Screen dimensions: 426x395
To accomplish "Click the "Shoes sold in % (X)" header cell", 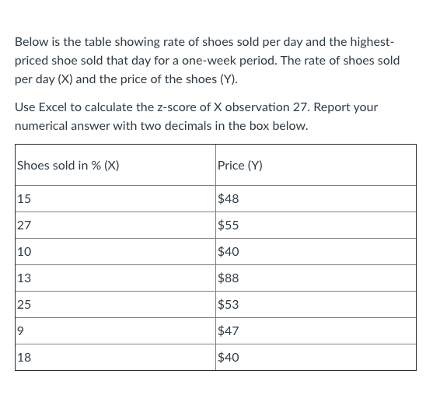I will click(x=116, y=165).
